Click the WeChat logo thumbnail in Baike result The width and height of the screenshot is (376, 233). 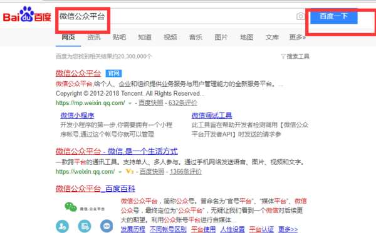(x=85, y=207)
